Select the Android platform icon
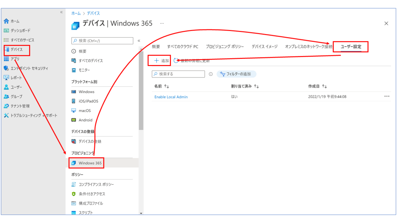This screenshot has height=223, width=397. tap(74, 120)
